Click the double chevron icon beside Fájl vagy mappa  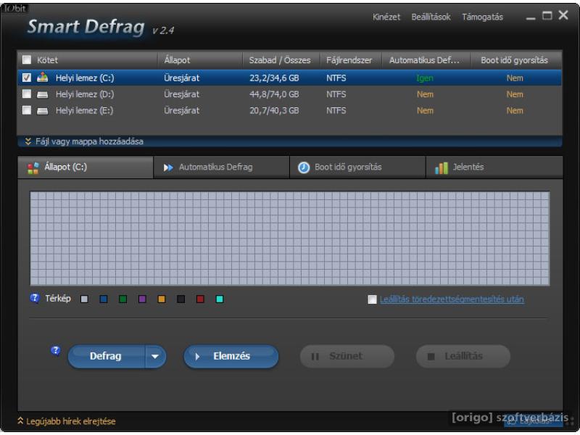point(28,141)
